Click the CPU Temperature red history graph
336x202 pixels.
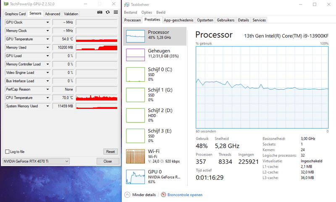tap(97, 98)
